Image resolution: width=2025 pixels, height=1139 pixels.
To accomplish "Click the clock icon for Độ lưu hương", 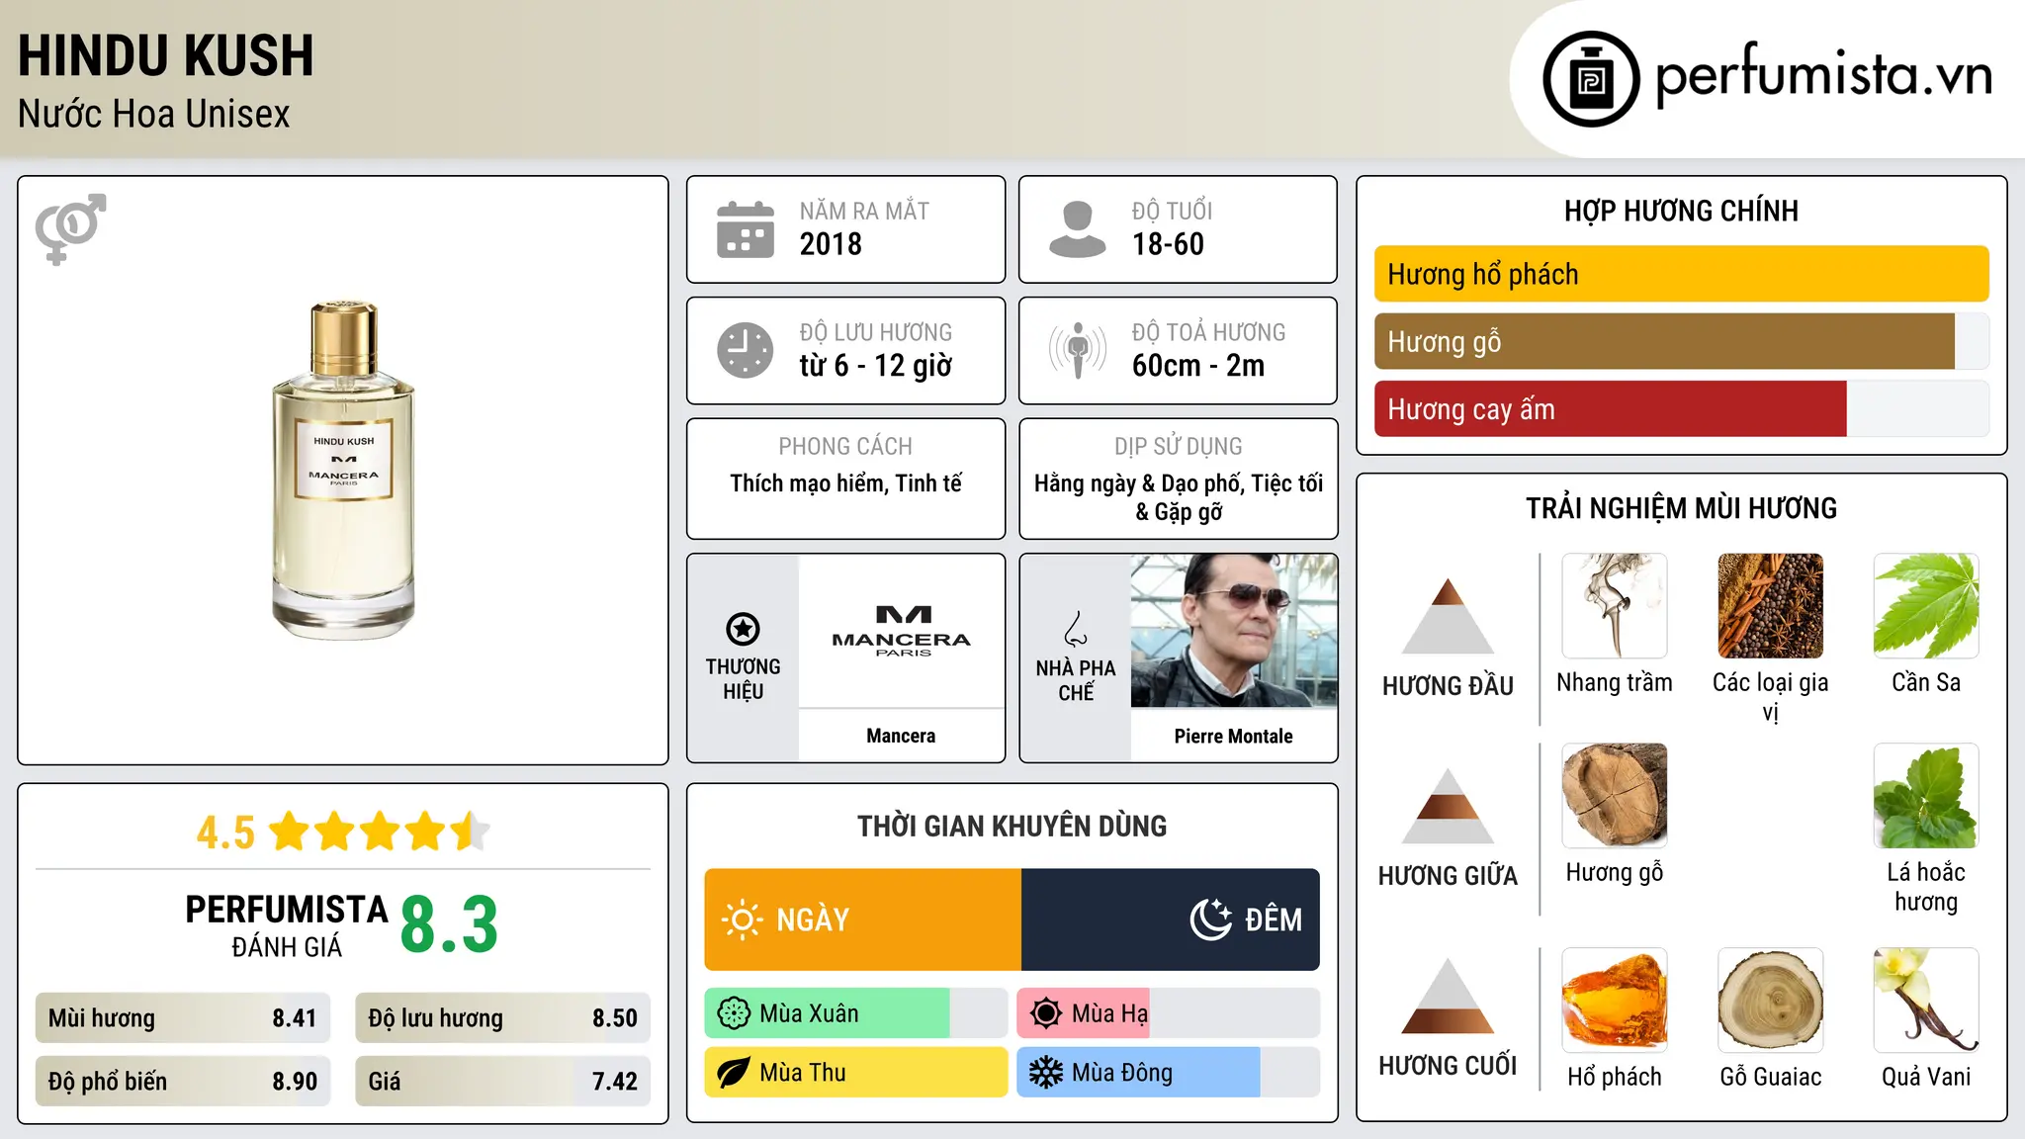I will tap(746, 350).
